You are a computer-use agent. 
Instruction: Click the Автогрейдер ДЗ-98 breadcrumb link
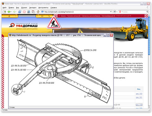[x=109, y=16]
